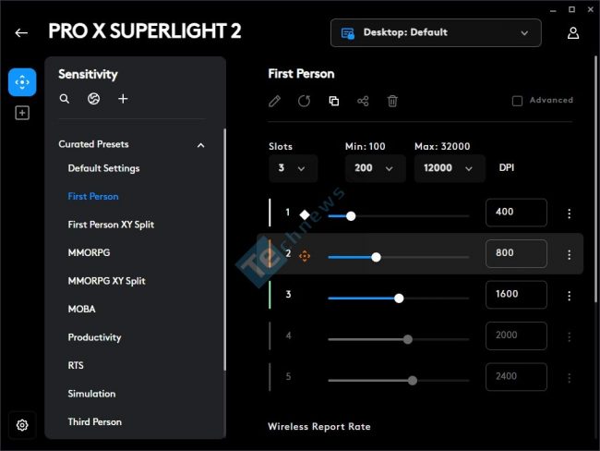600x451 pixels.
Task: Open the three-dot menu for 800 DPI slot
Action: click(x=569, y=254)
